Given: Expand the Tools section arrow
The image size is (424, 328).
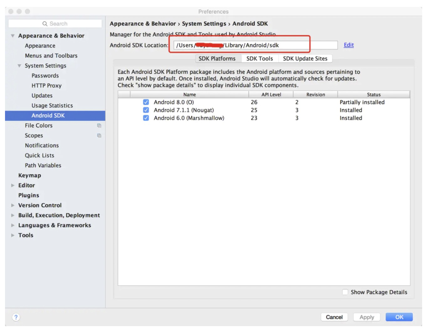Looking at the screenshot, I should 13,235.
